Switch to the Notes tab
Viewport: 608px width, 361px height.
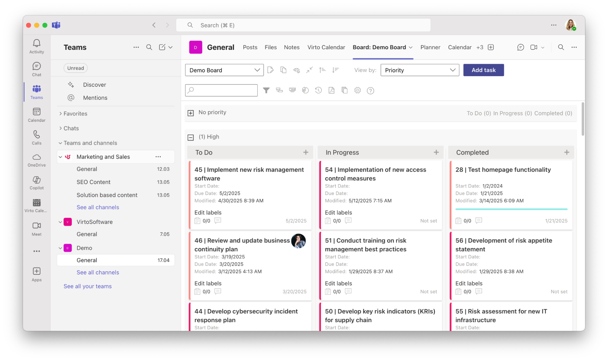click(x=291, y=47)
